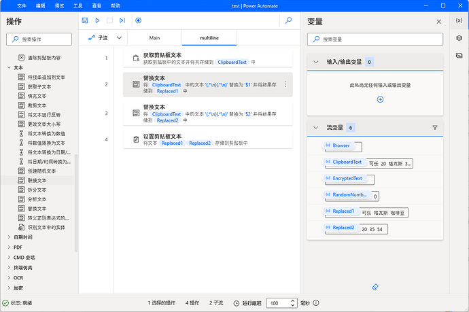Collapse the 文本 group
Image resolution: width=469 pixels, height=312 pixels.
[x=9, y=67]
